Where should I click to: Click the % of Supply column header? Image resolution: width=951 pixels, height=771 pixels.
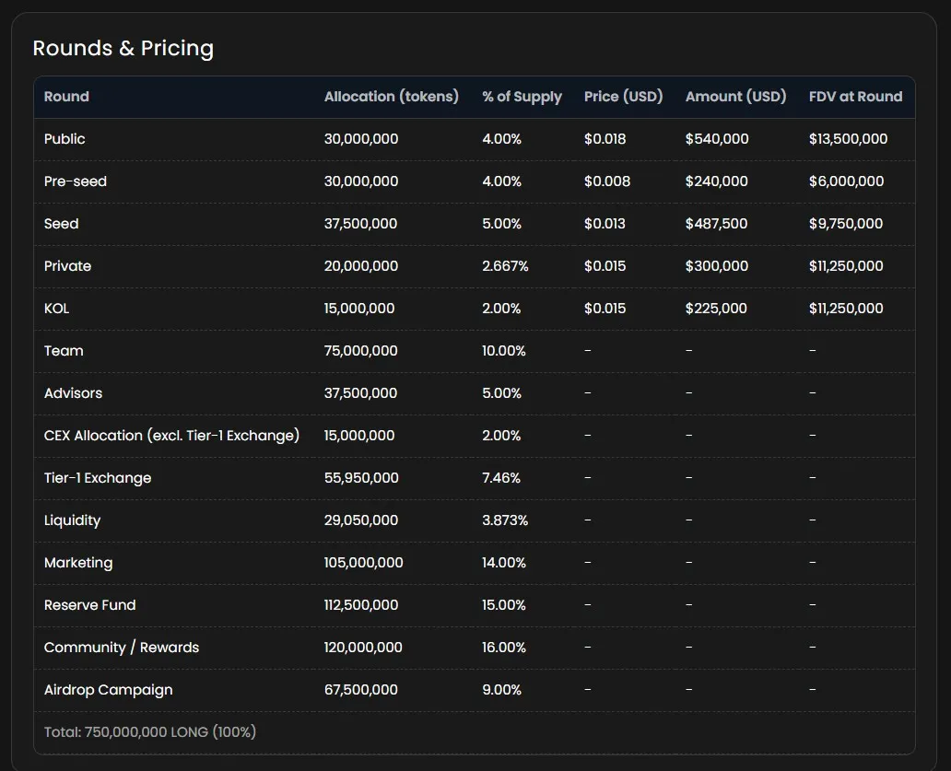522,96
